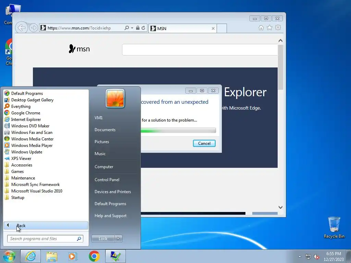Click the Internet Explorer forward arrow
Image resolution: width=351 pixels, height=263 pixels.
point(33,28)
